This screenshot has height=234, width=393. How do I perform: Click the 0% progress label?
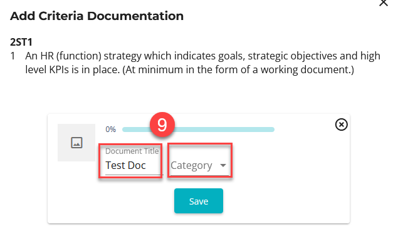coord(110,130)
